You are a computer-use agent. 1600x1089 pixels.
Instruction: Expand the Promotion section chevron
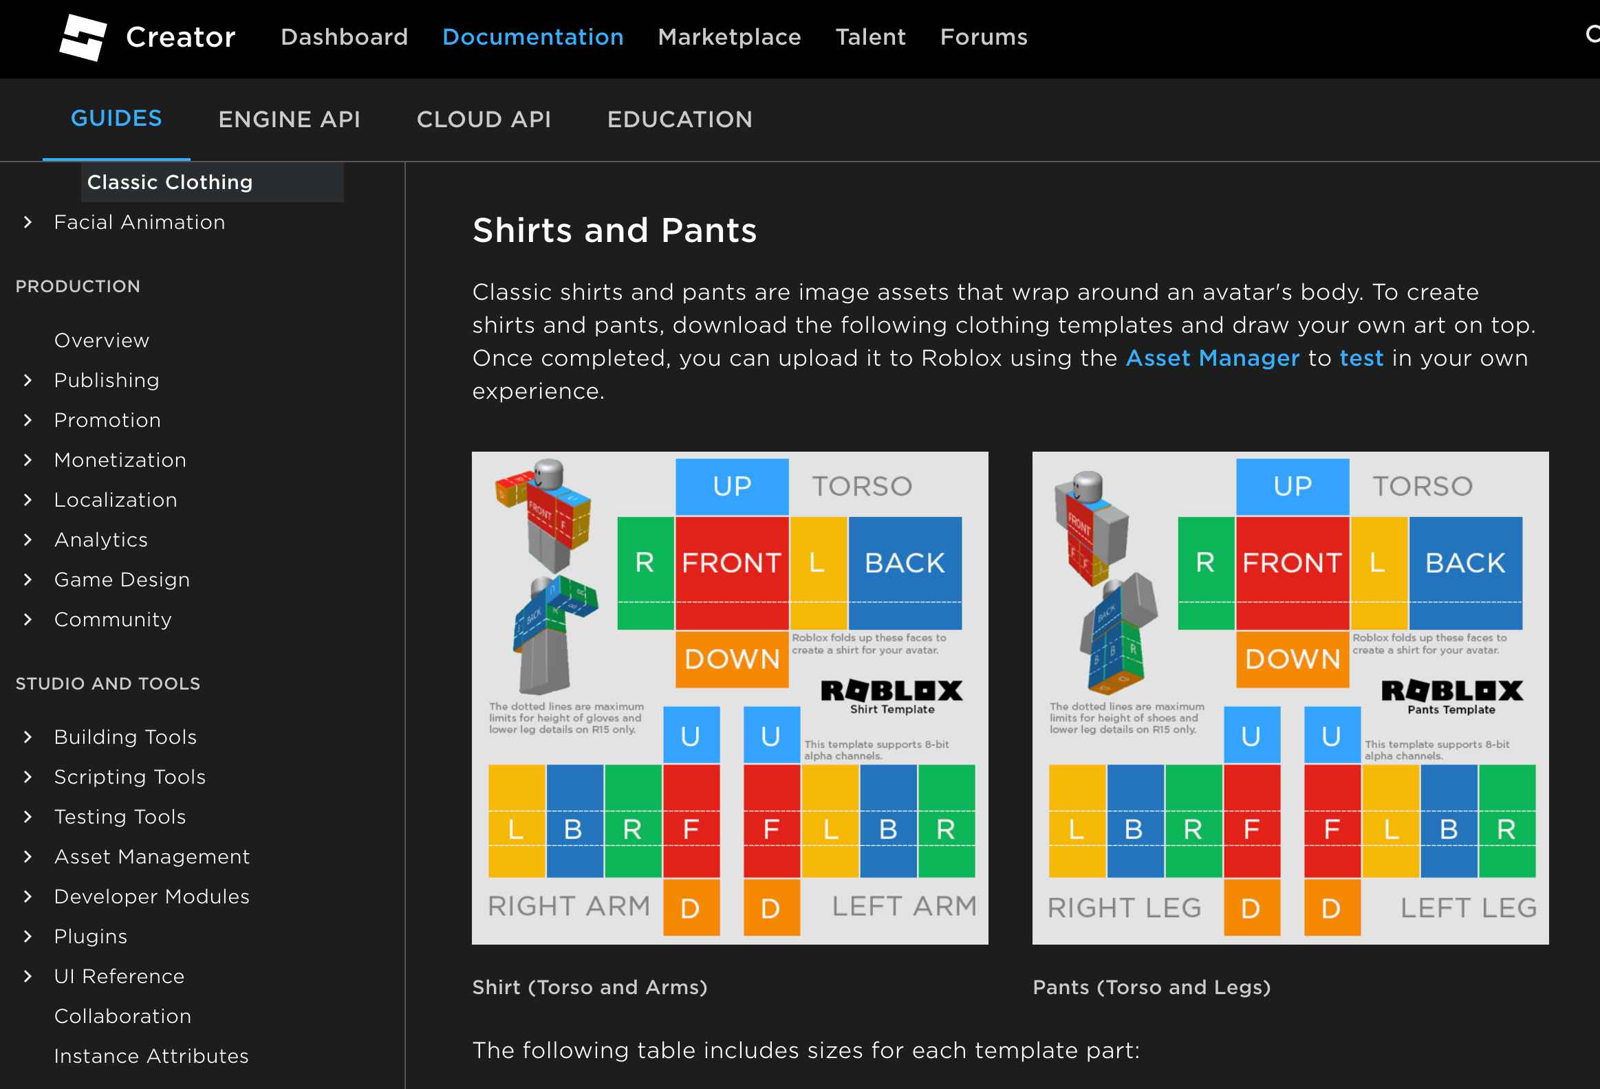coord(28,420)
